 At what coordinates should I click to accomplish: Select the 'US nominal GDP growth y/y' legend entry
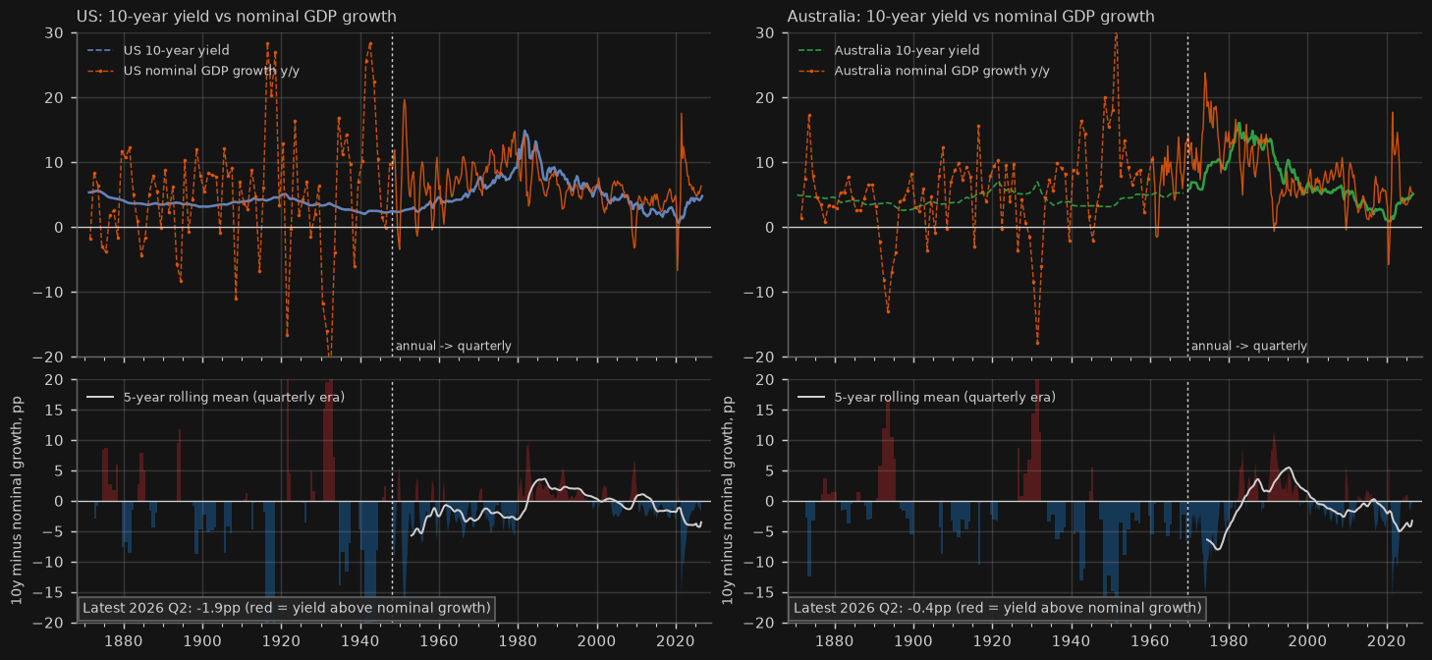click(x=193, y=71)
